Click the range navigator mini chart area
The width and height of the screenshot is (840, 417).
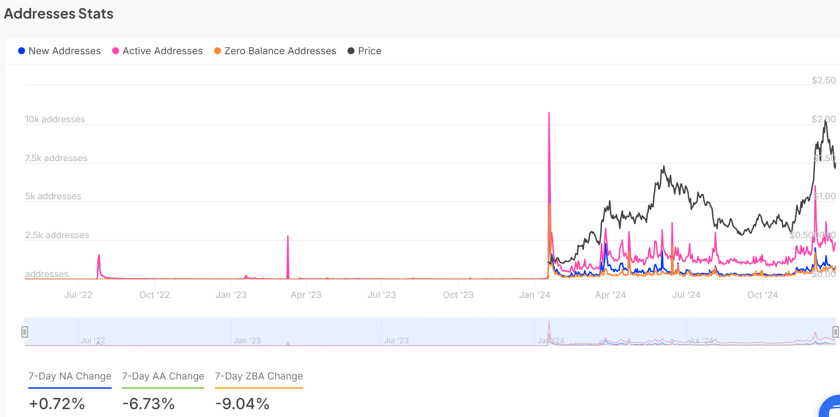(x=430, y=332)
